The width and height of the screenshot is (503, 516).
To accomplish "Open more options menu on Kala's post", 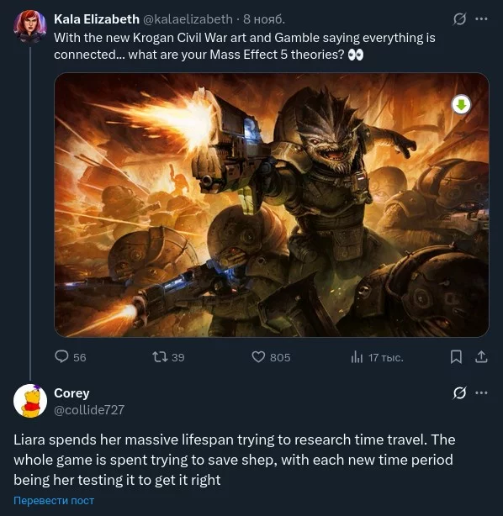I will pyautogui.click(x=482, y=19).
